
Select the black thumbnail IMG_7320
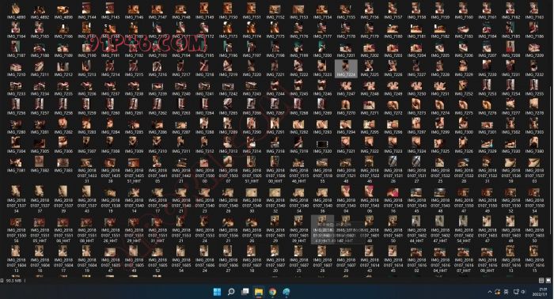pyautogui.click(x=322, y=146)
